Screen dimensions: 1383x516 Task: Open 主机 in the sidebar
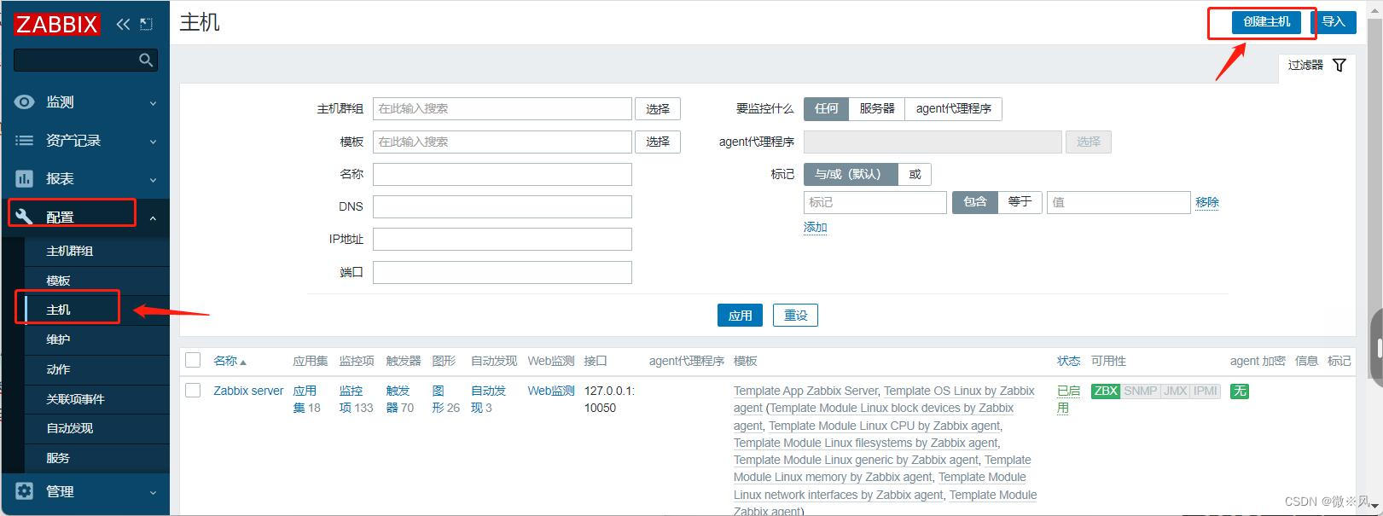58,310
